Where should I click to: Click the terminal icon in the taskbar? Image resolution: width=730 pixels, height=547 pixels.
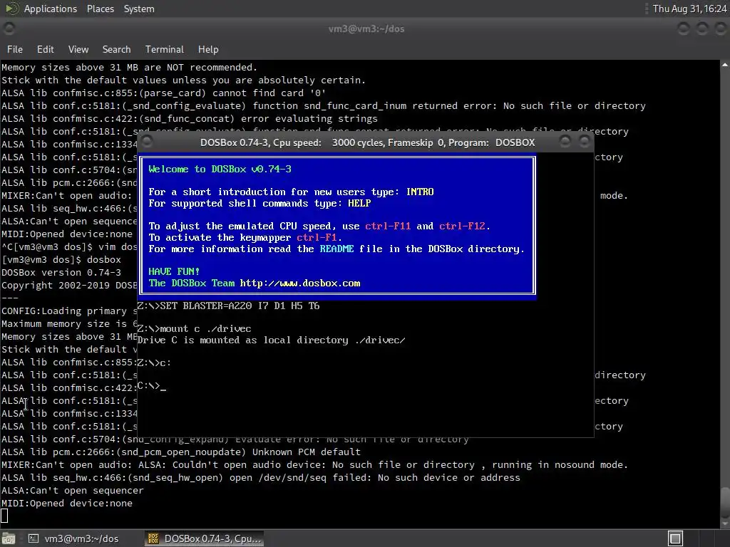pos(33,538)
